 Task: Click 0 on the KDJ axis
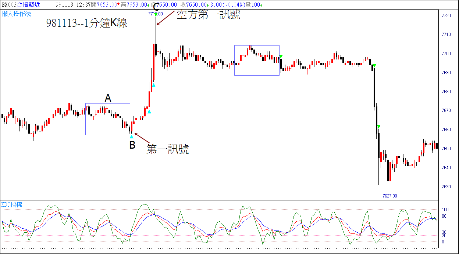tap(443, 242)
